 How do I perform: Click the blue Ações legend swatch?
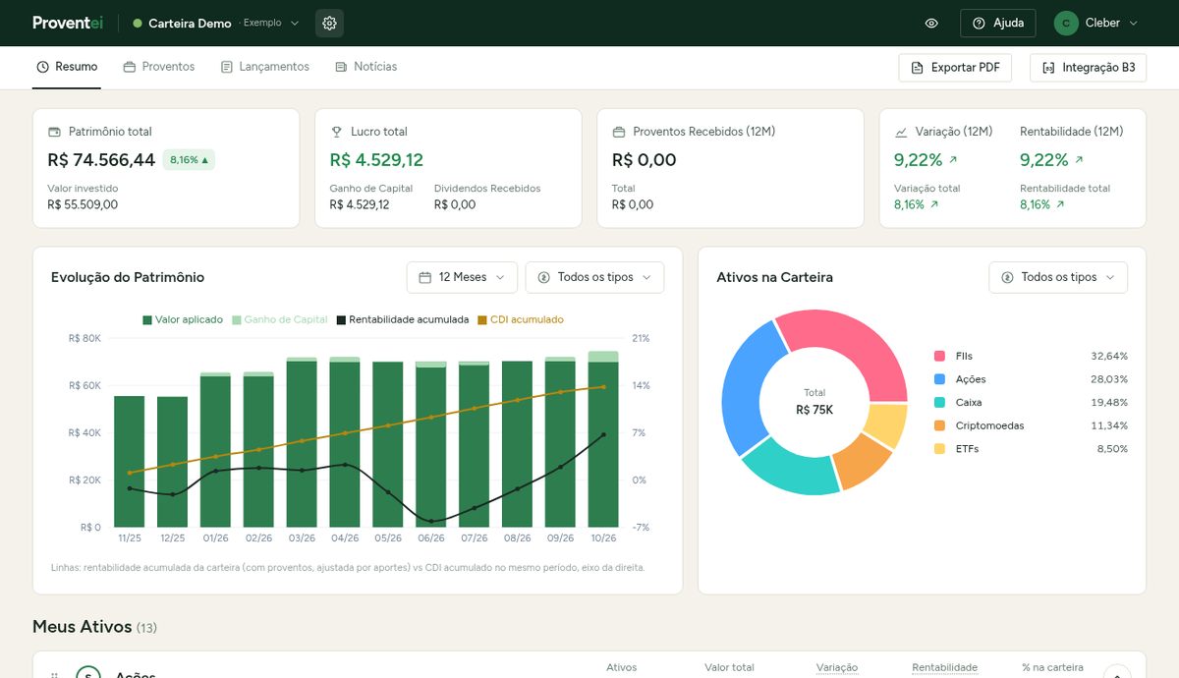pos(939,379)
